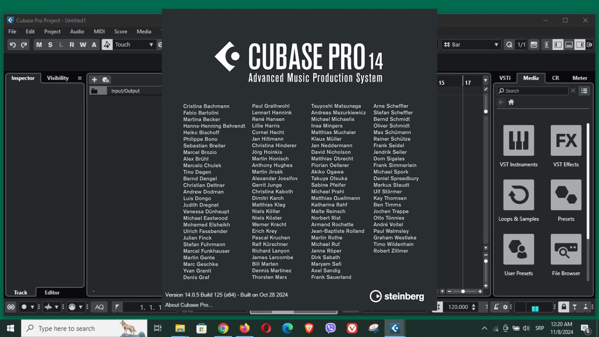Screen dimensions: 599x337
Task: Switch to the Inspector tab
Action: tap(23, 78)
